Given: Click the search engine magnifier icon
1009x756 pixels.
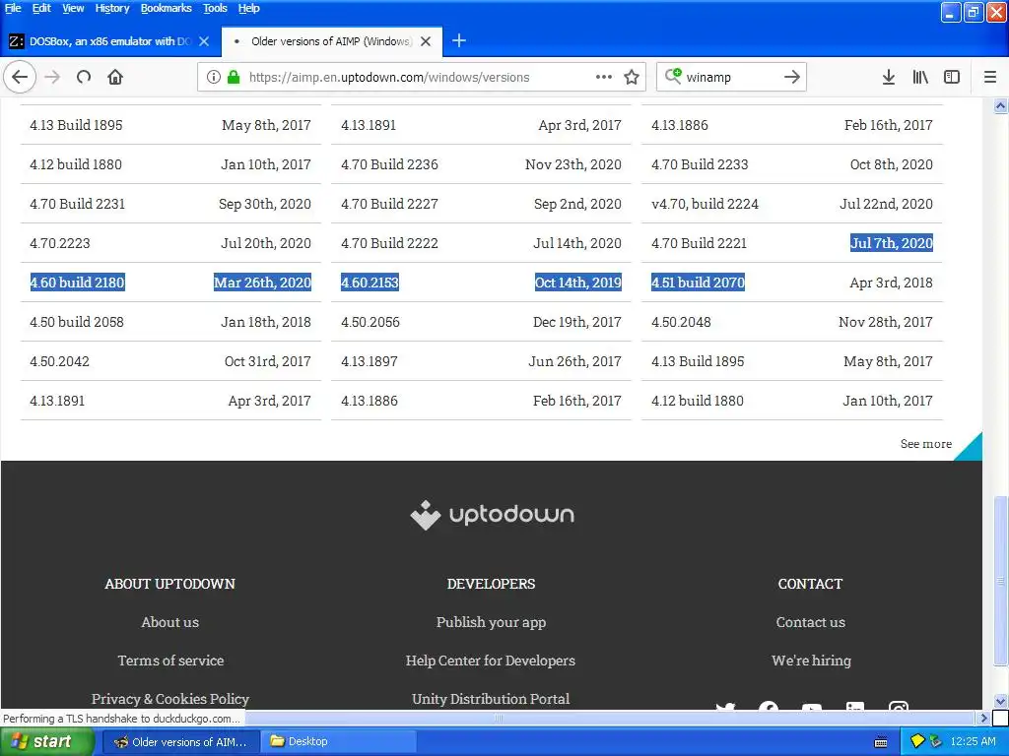Looking at the screenshot, I should tap(673, 77).
